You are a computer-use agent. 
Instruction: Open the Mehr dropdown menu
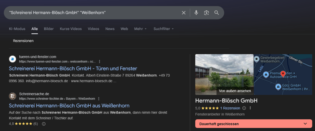[x=140, y=29]
